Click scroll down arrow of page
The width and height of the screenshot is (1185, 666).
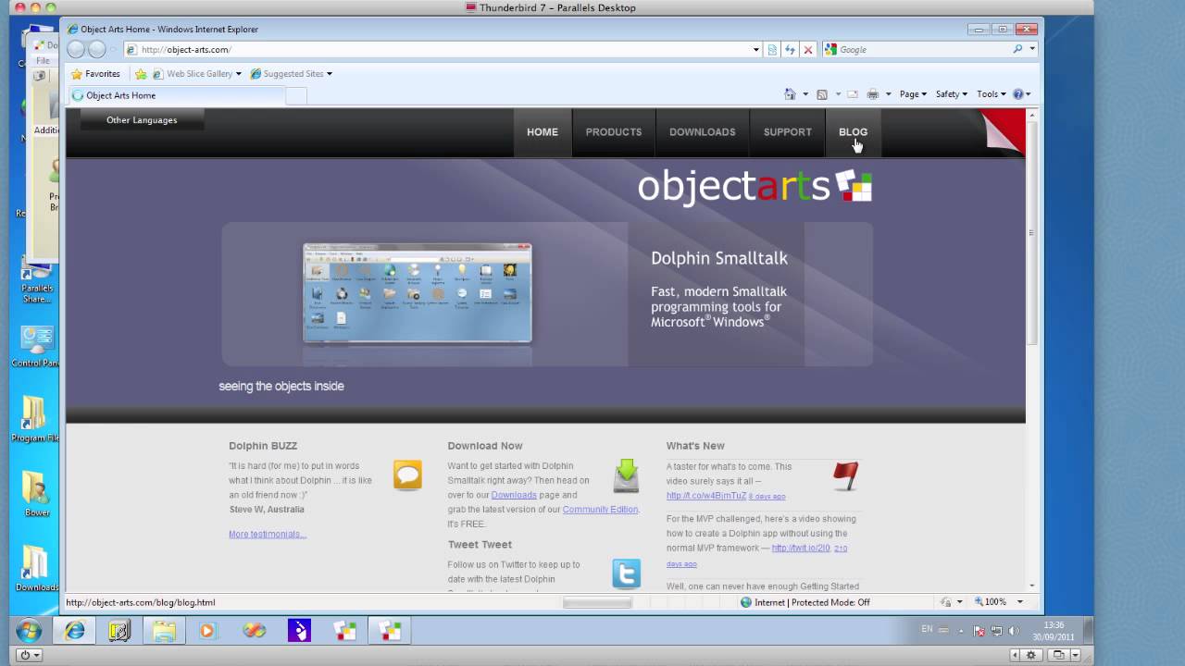(1031, 586)
